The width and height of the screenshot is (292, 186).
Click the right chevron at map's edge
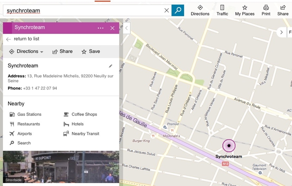coord(282,32)
